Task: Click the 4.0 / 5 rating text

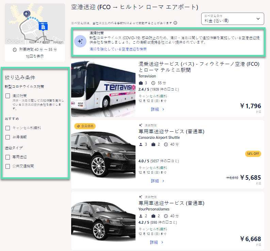Action: 144,161
